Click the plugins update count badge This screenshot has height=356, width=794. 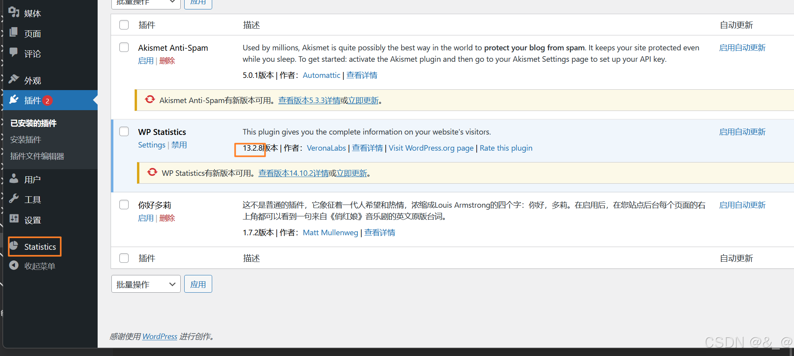click(47, 101)
